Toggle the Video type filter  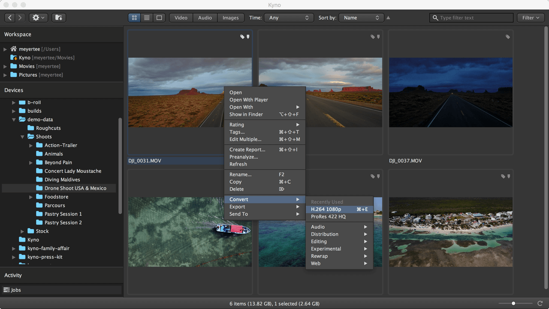click(181, 18)
